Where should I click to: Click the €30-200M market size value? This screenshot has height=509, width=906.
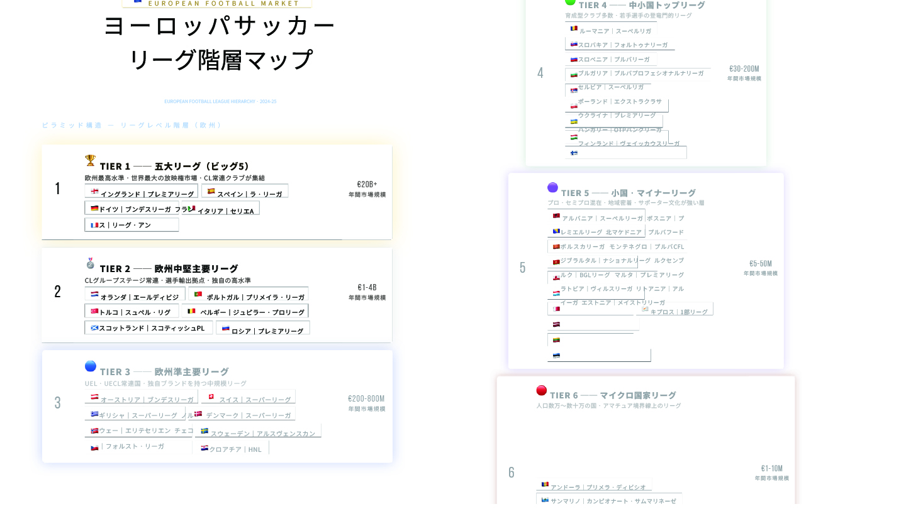point(744,69)
